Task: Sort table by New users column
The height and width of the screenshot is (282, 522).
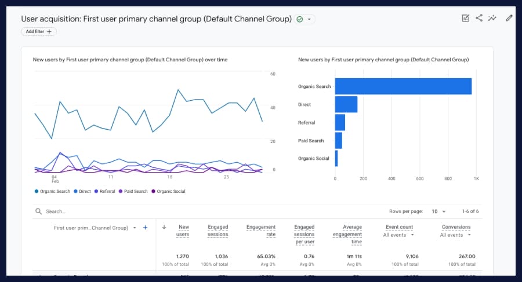Action: pyautogui.click(x=183, y=230)
